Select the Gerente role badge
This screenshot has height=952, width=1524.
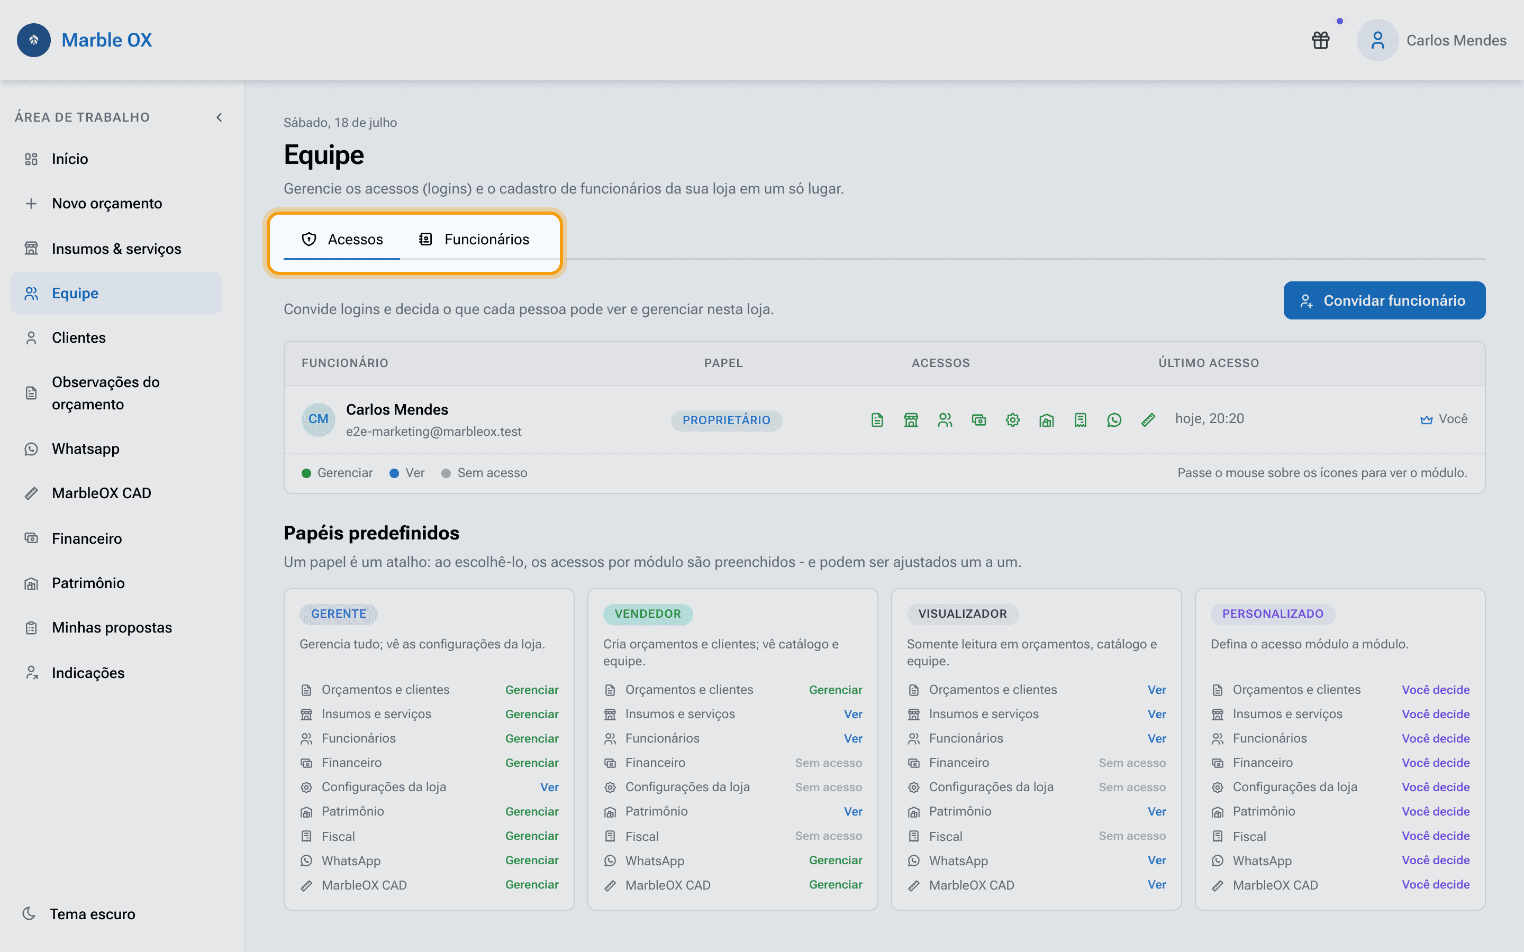pyautogui.click(x=338, y=614)
